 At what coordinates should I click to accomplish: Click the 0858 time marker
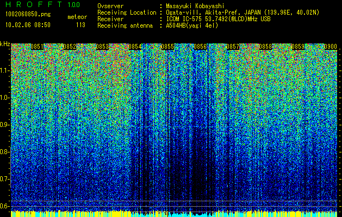tap(266, 47)
